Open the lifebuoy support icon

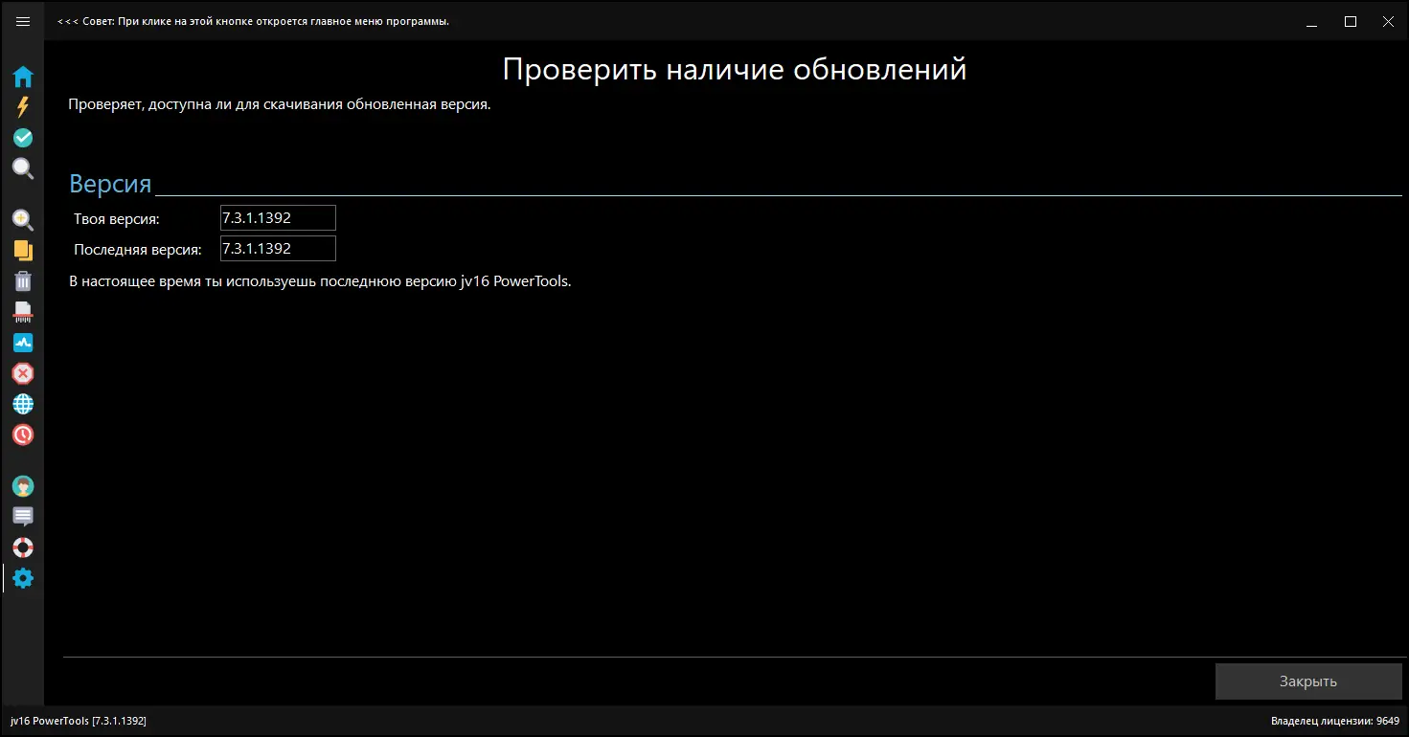(23, 547)
